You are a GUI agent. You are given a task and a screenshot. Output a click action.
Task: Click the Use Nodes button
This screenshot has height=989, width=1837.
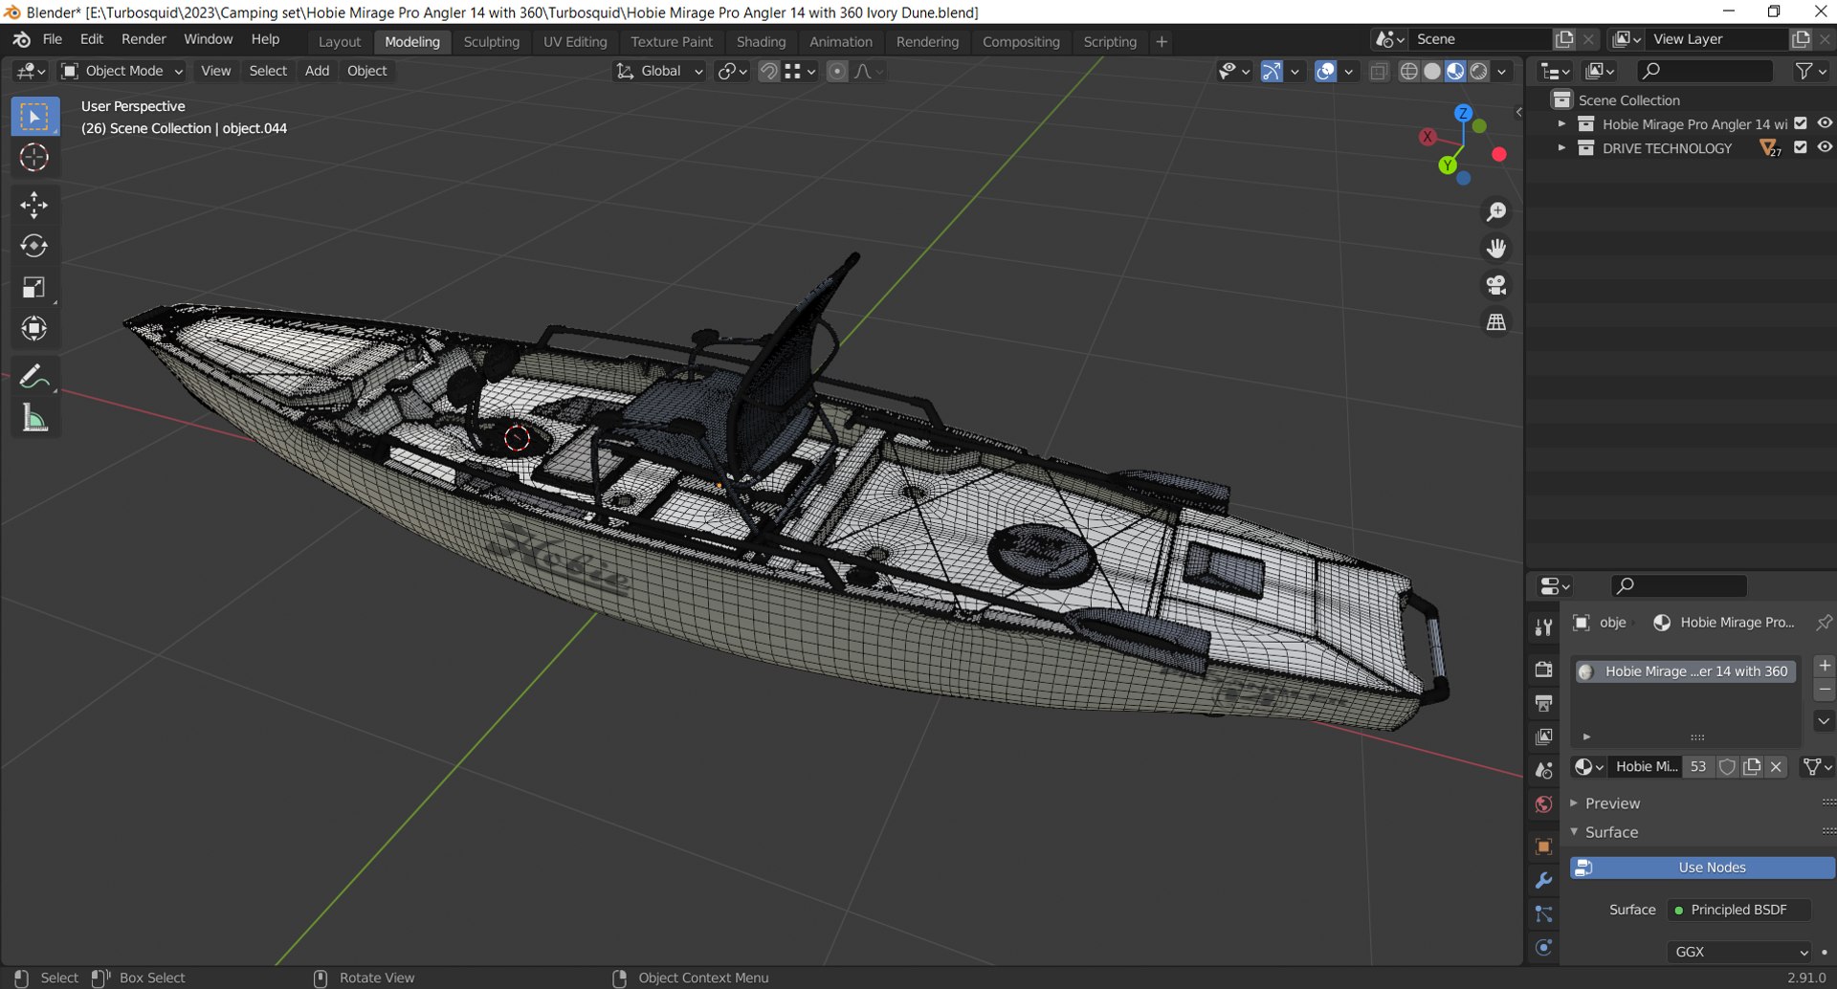[x=1702, y=868]
